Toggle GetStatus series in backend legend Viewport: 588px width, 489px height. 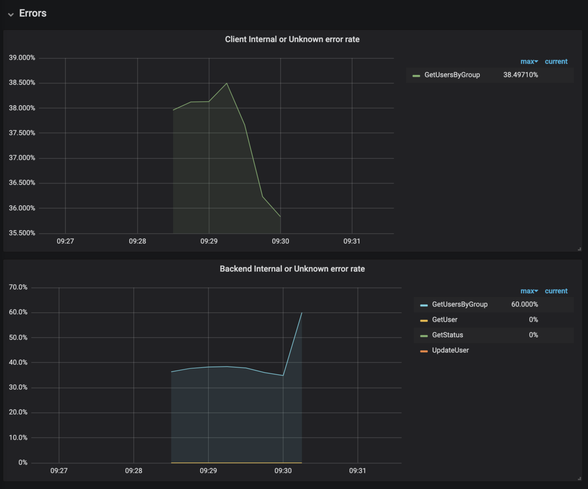pyautogui.click(x=447, y=335)
